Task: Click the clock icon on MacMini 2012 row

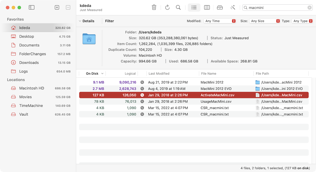Action: point(142,82)
